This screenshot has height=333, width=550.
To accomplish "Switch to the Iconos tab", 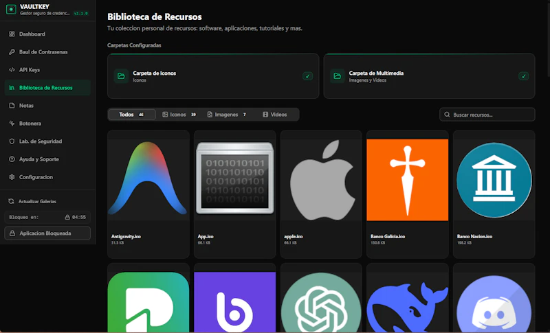I will click(x=179, y=115).
